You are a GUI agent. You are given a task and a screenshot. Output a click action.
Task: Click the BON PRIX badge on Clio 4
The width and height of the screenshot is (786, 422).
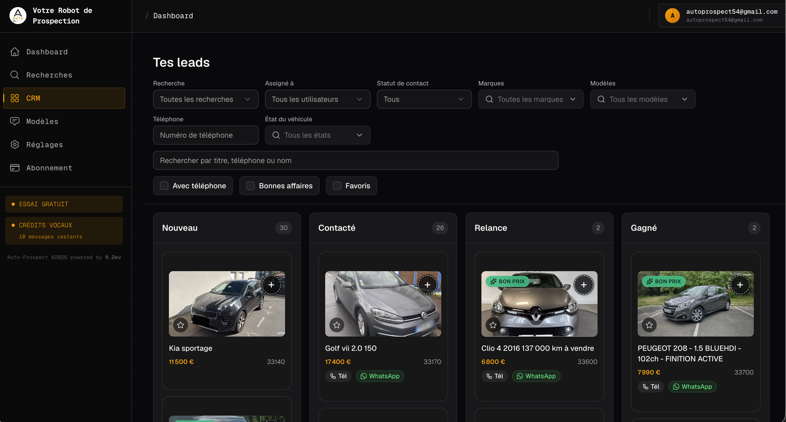click(508, 281)
